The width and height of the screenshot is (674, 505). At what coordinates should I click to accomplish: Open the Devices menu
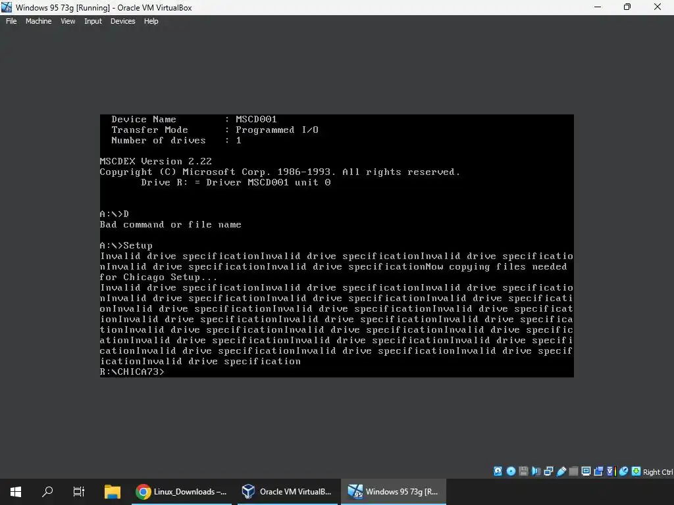point(122,21)
